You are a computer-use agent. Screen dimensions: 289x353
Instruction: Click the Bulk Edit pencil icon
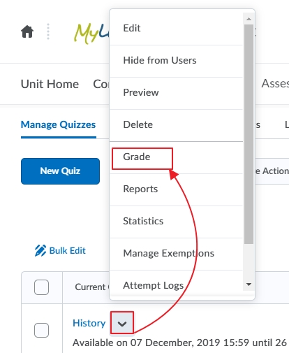(40, 251)
